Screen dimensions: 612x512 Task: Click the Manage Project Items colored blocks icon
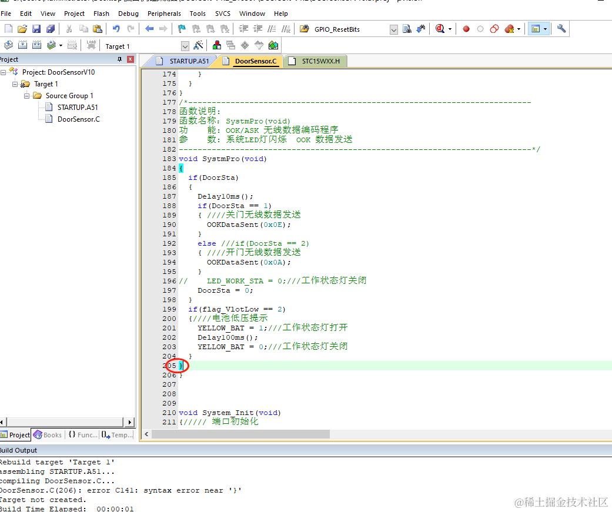click(217, 45)
